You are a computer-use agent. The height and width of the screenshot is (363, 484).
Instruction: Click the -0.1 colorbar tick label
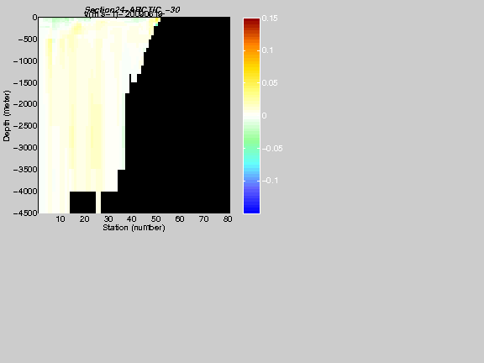pyautogui.click(x=270, y=181)
